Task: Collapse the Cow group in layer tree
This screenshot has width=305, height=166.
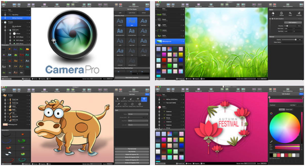Action: pos(2,95)
